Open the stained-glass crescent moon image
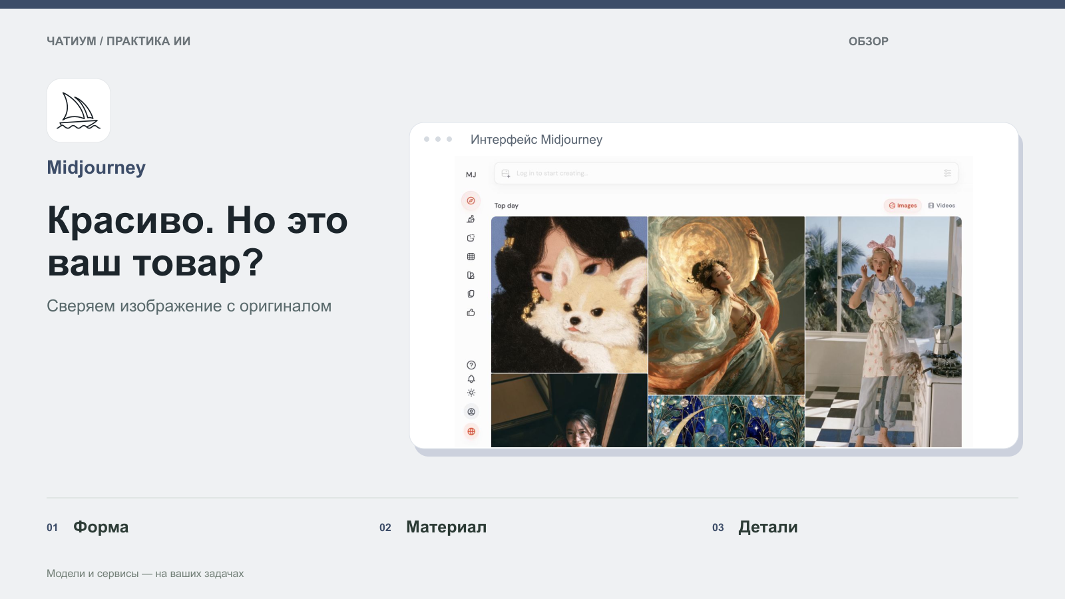Screen dimensions: 1065x599 (726, 422)
